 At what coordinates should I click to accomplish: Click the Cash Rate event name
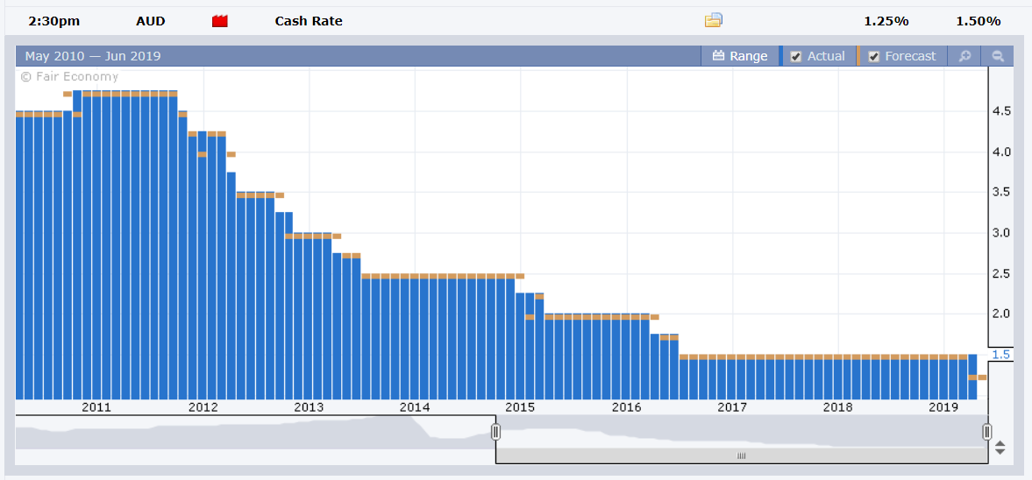click(x=309, y=21)
